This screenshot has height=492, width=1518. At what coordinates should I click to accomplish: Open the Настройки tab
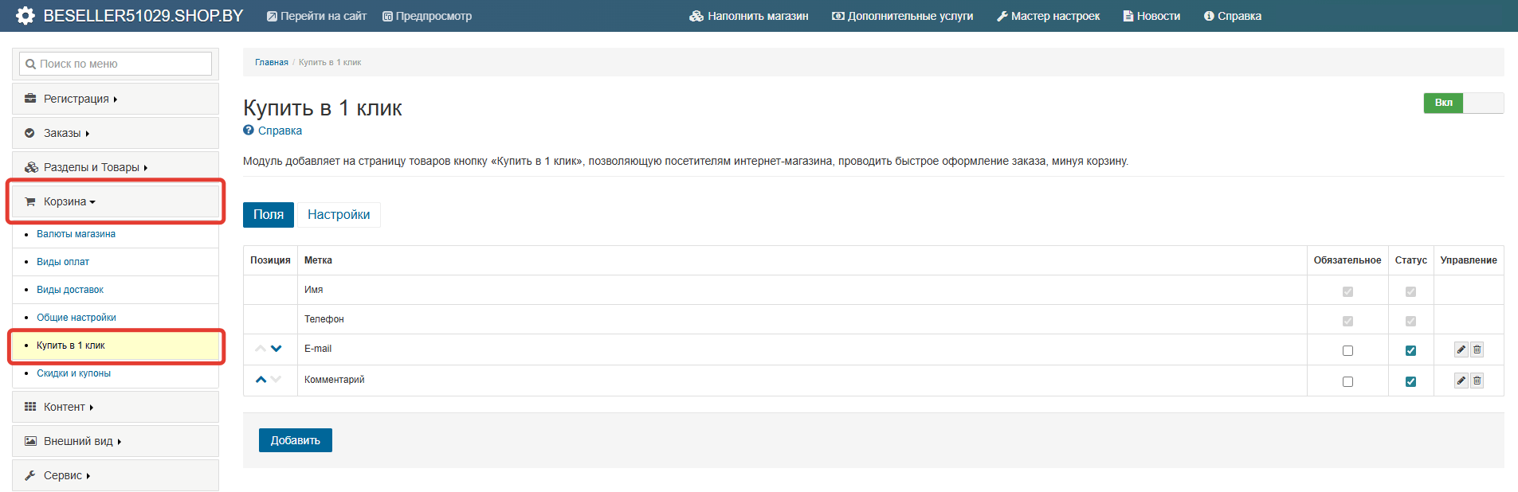point(339,215)
